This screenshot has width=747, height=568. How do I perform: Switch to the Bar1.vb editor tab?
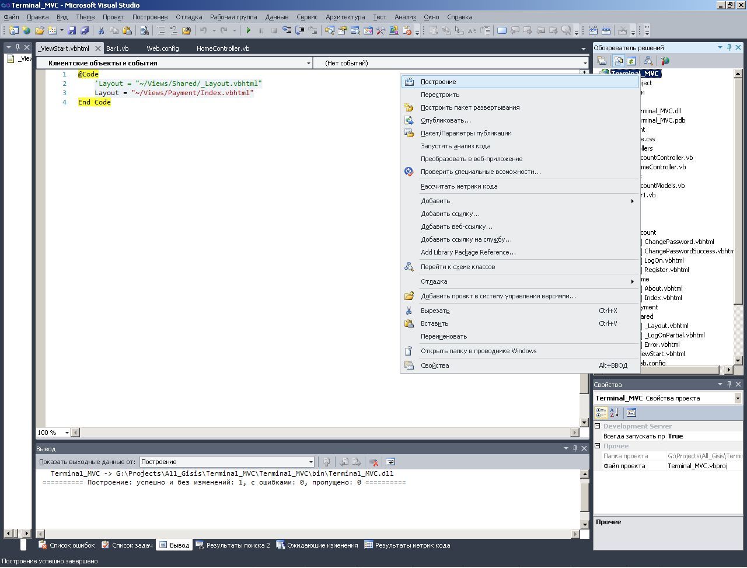click(x=117, y=48)
